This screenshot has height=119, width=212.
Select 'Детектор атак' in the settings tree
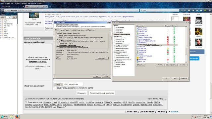pos(120,41)
